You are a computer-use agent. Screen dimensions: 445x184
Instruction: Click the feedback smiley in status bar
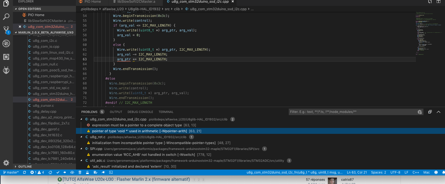(x=436, y=172)
